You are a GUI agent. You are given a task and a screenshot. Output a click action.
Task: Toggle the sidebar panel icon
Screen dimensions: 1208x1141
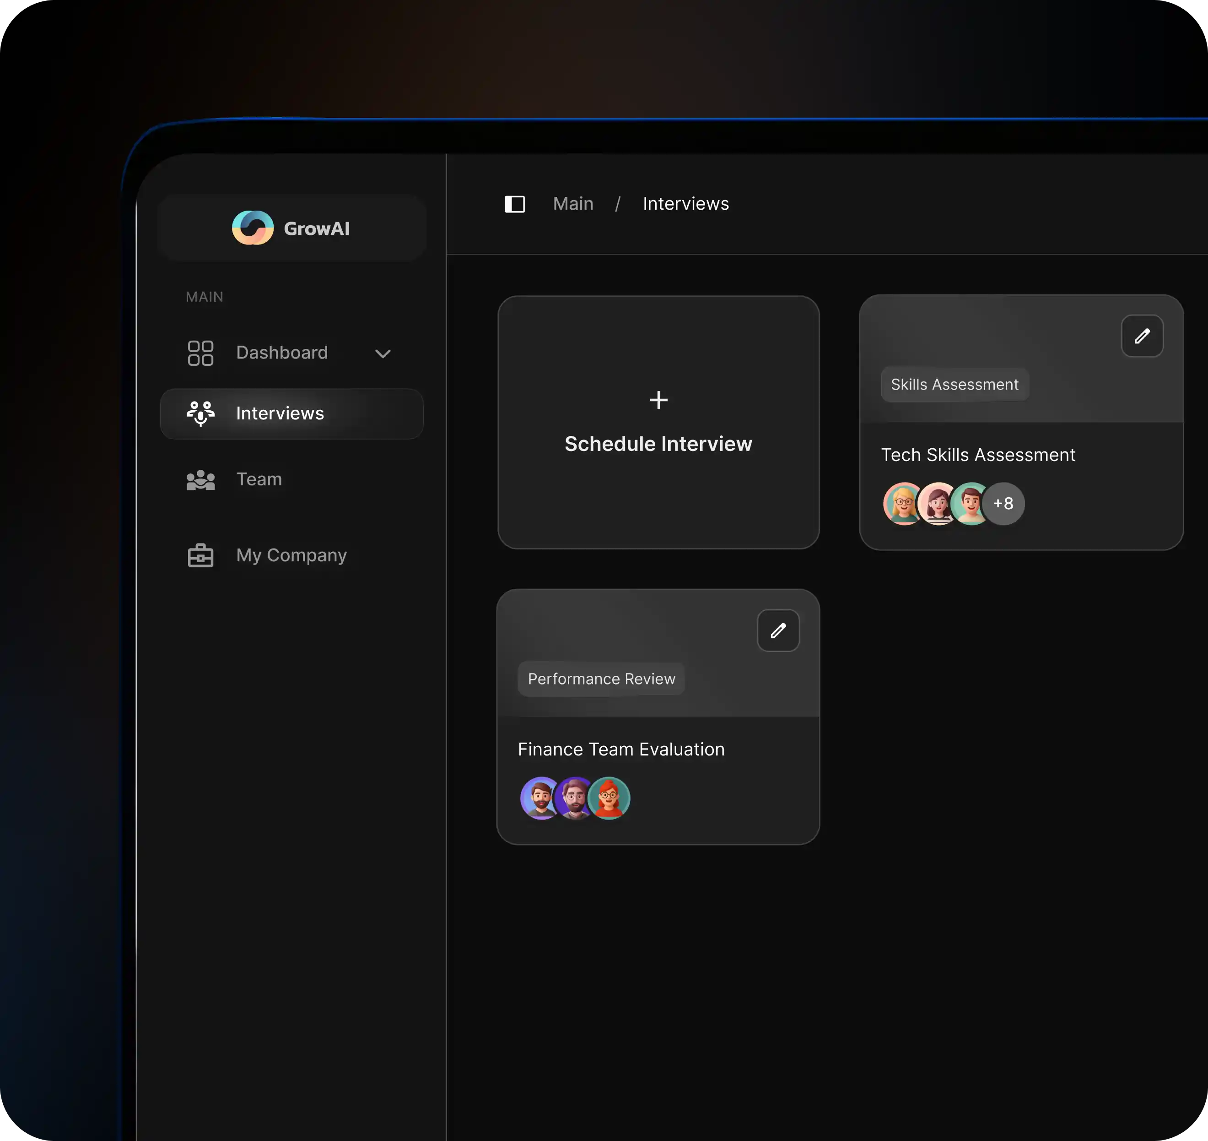coord(514,204)
